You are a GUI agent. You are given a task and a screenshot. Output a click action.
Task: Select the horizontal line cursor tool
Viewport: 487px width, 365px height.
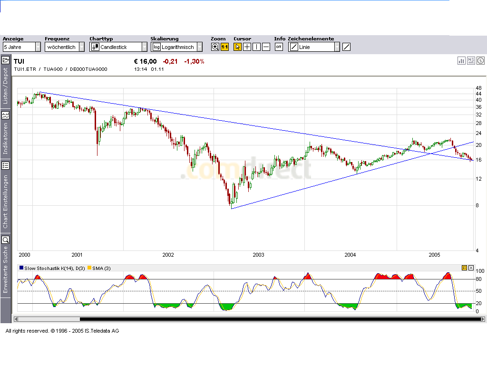(265, 47)
